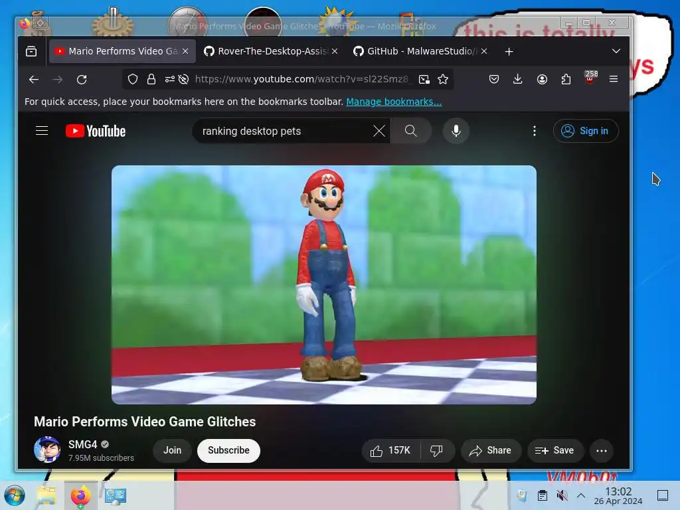
Task: Open File Explorer from taskbar
Action: click(x=46, y=495)
